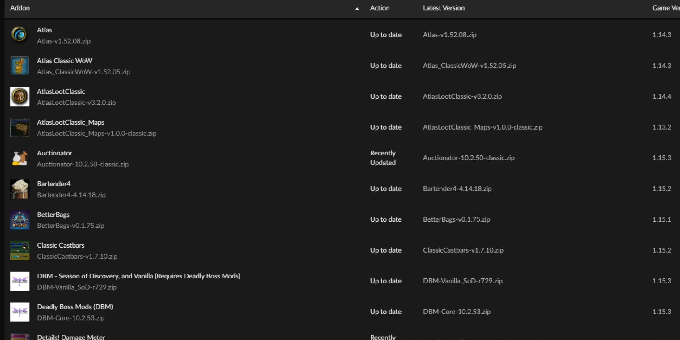This screenshot has width=680, height=340.
Task: Sort by the Addon column header
Action: pos(20,8)
